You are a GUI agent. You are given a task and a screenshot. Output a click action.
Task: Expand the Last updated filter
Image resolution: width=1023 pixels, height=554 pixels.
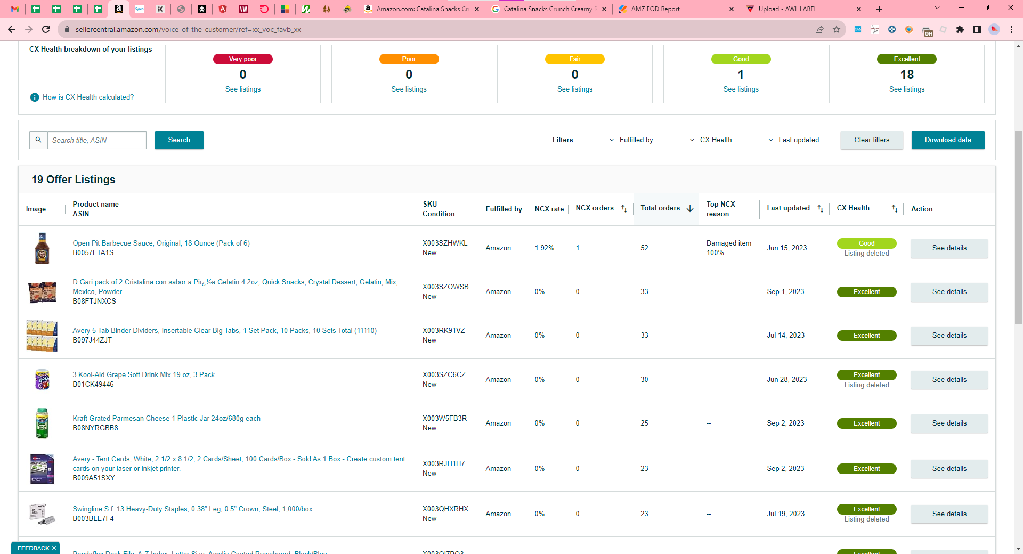[x=794, y=140]
